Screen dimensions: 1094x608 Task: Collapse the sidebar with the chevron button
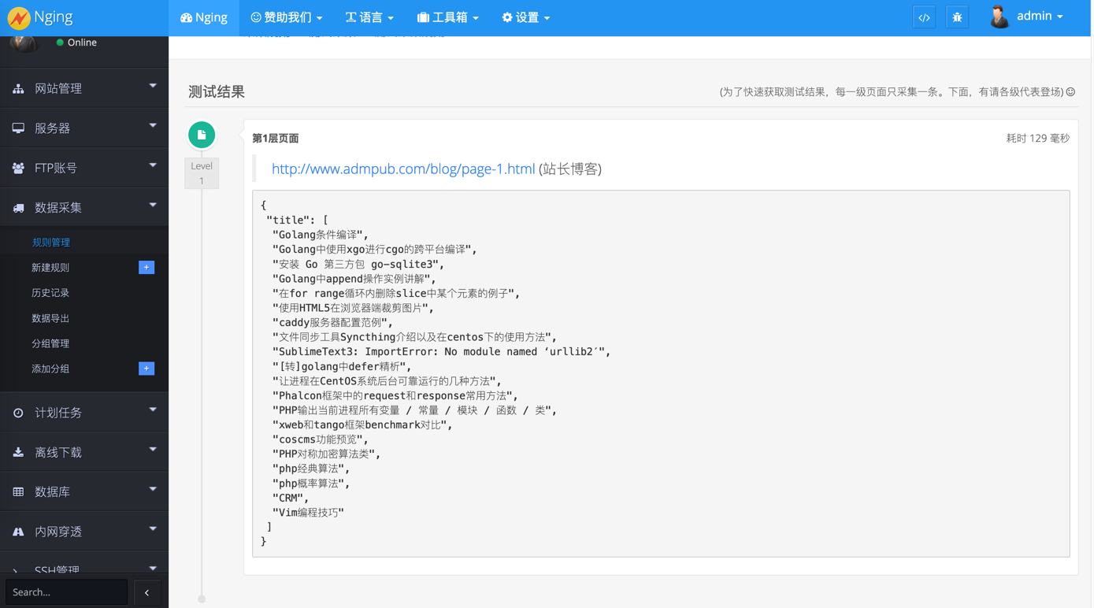[146, 592]
